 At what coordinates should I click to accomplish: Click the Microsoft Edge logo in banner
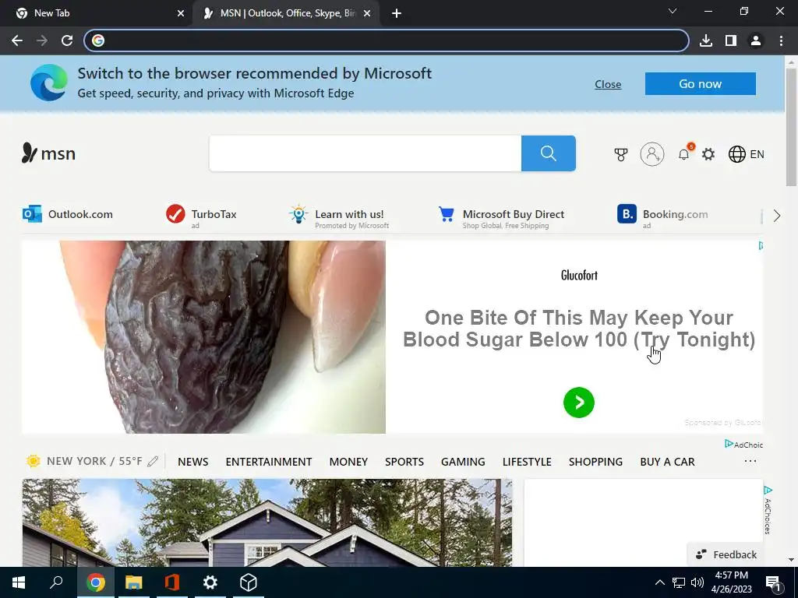(49, 83)
